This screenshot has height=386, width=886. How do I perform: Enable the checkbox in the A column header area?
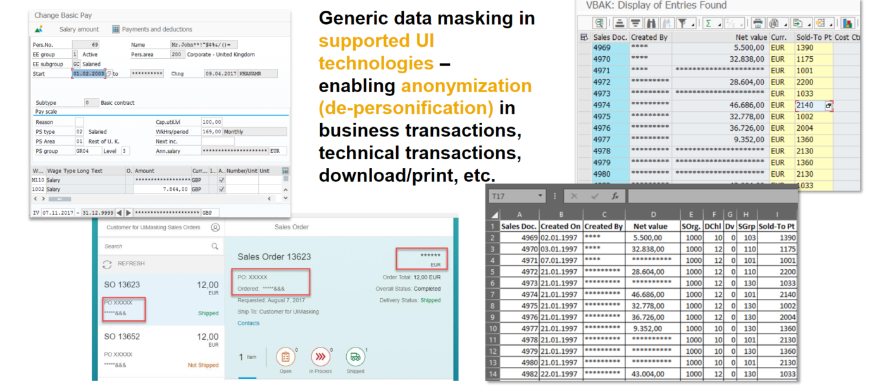tap(221, 171)
